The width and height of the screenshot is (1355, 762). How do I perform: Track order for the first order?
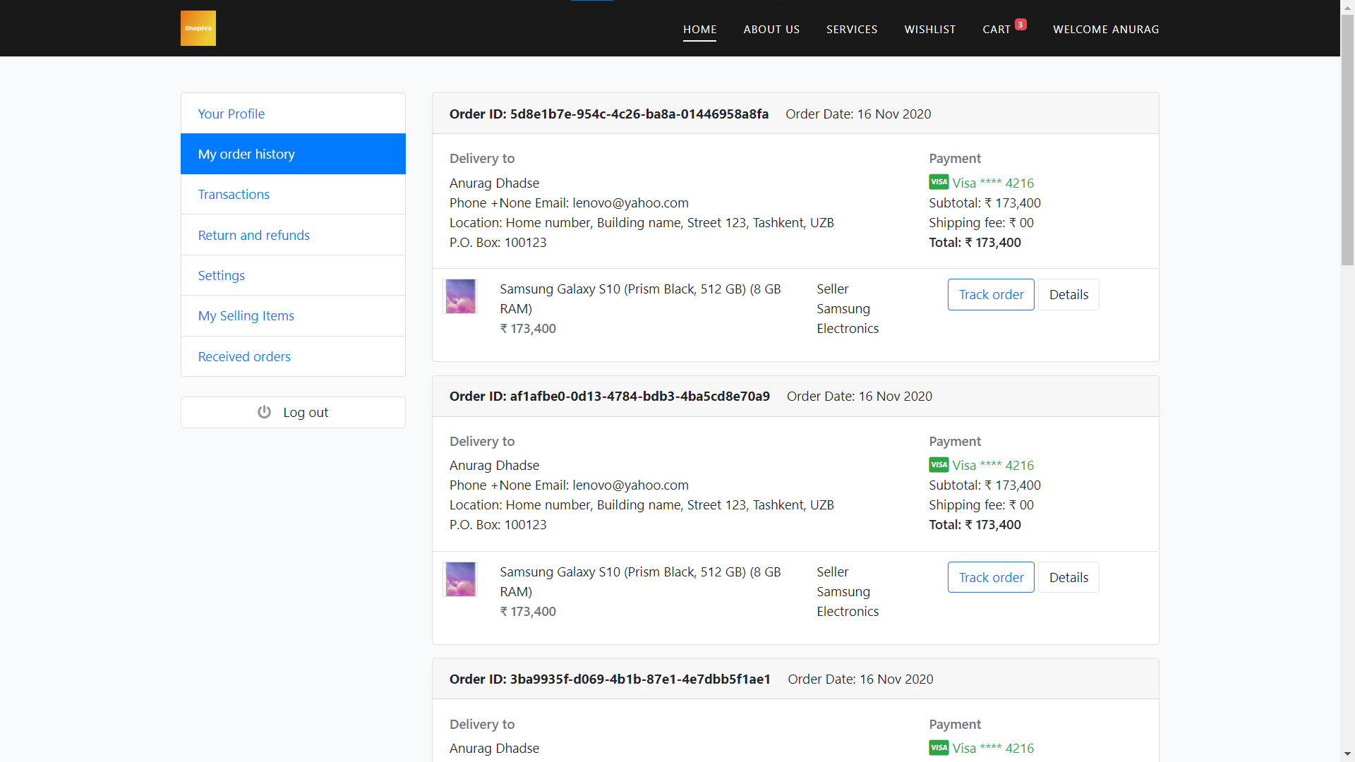point(990,295)
